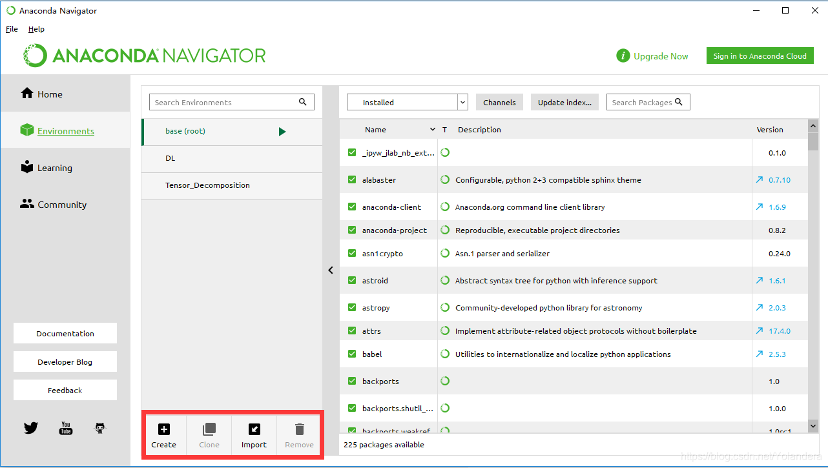Open the File menu
The height and width of the screenshot is (468, 828).
[x=12, y=29]
